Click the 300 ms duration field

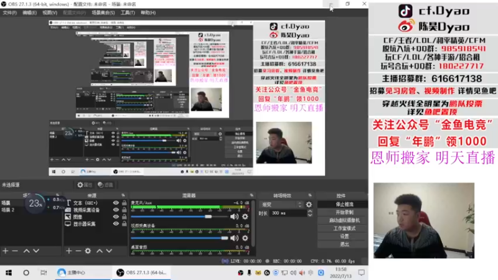(x=288, y=213)
